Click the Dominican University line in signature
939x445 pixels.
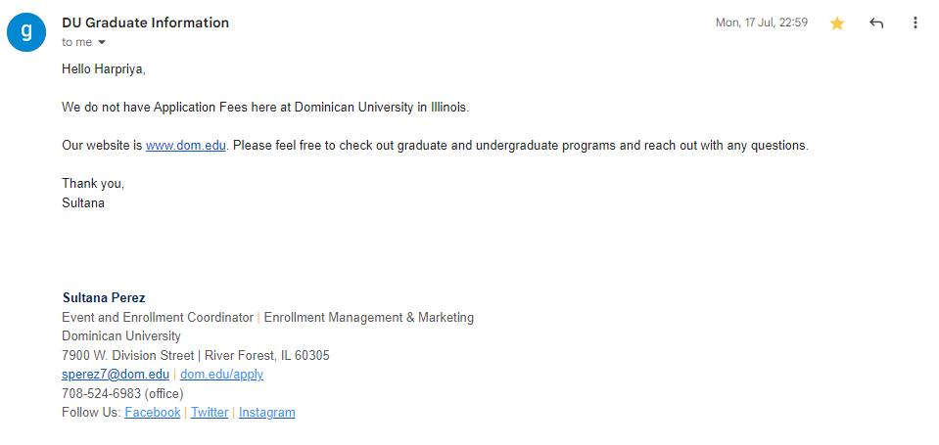121,336
